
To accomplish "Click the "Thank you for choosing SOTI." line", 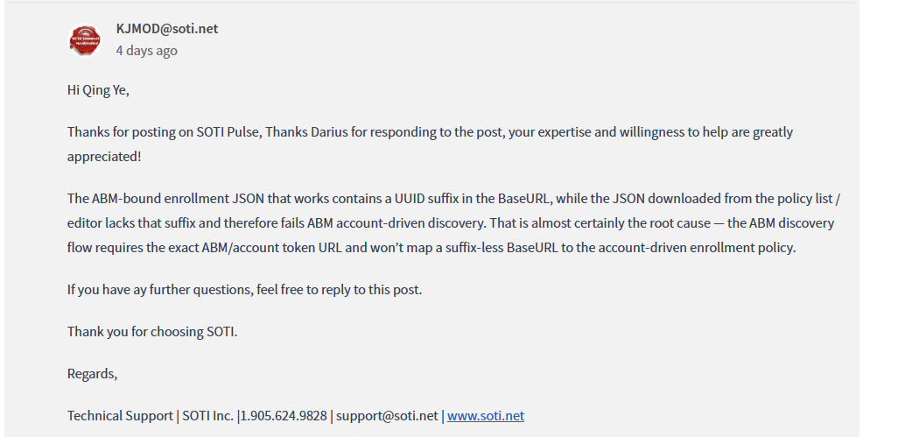I will point(152,332).
